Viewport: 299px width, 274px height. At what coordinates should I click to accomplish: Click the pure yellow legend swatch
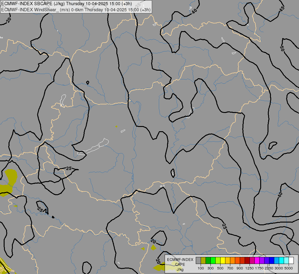(x=223, y=261)
